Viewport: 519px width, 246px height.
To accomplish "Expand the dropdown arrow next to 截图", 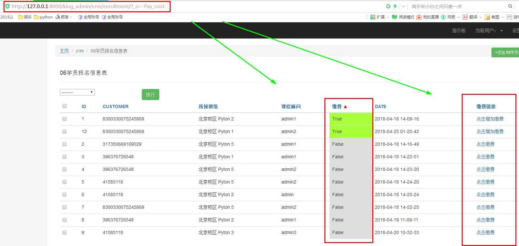I will point(502,17).
